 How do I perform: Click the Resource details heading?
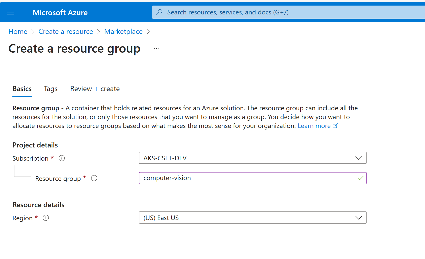click(38, 205)
